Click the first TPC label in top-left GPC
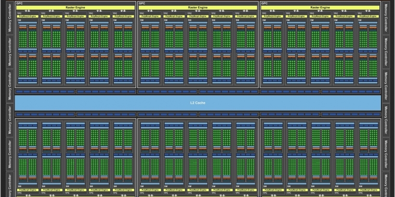This screenshot has width=395, height=197. click(19, 13)
